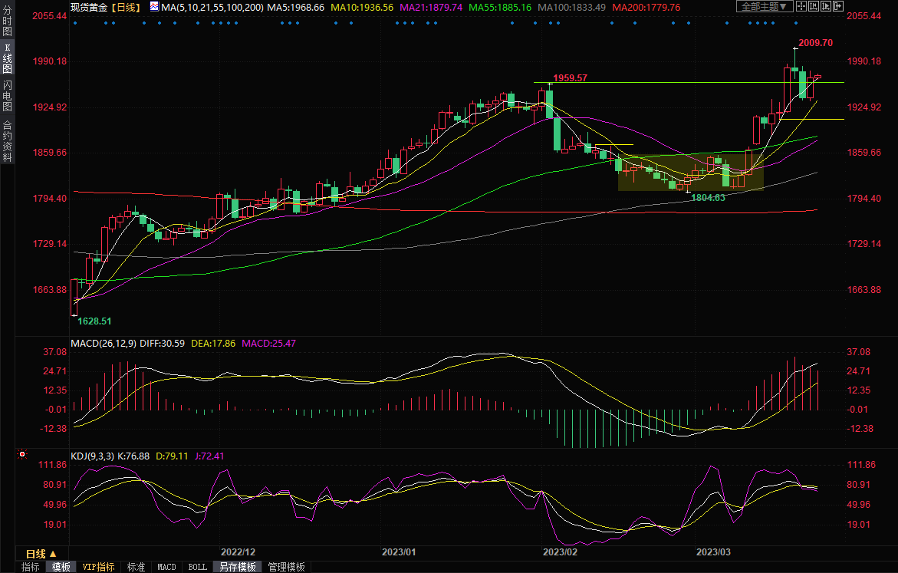
Task: Open 管理模板 template manager
Action: pos(285,567)
